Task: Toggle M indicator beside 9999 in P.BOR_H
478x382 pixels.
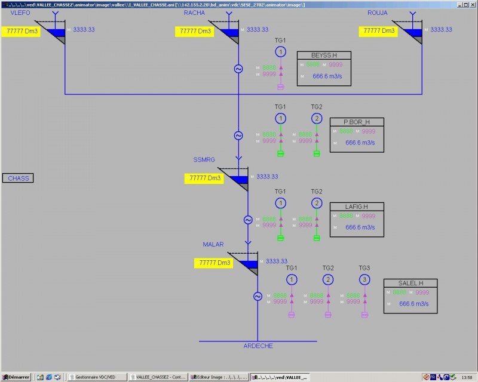Action: pos(357,131)
